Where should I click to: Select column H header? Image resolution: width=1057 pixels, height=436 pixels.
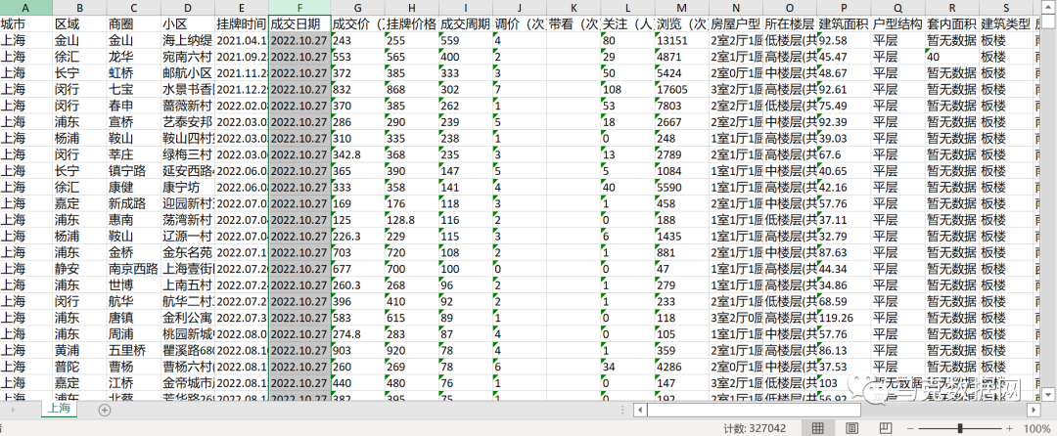[411, 8]
